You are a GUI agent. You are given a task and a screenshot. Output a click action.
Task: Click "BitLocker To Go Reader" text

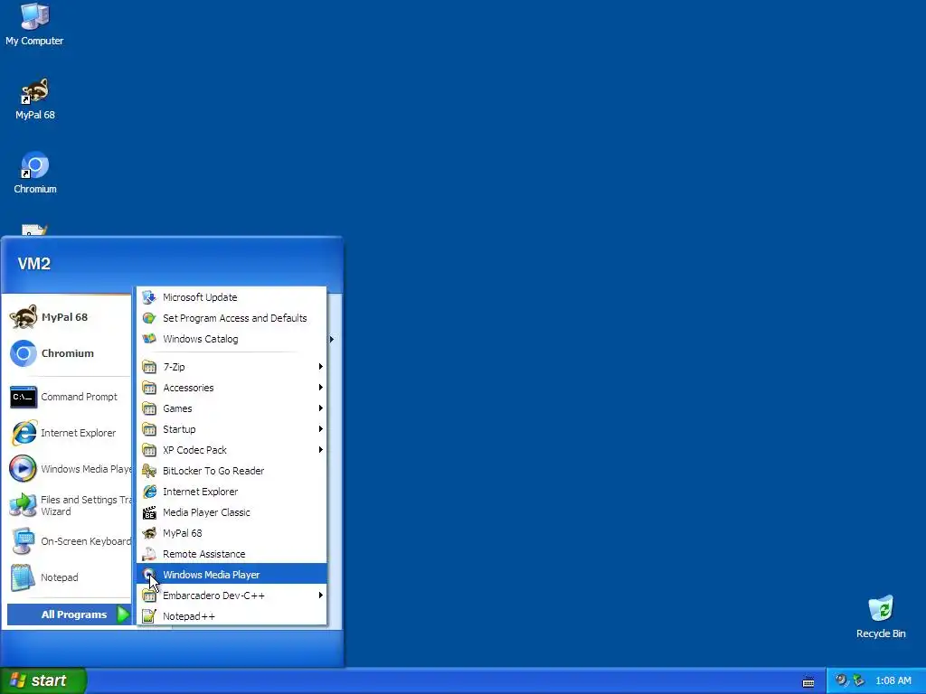(213, 471)
